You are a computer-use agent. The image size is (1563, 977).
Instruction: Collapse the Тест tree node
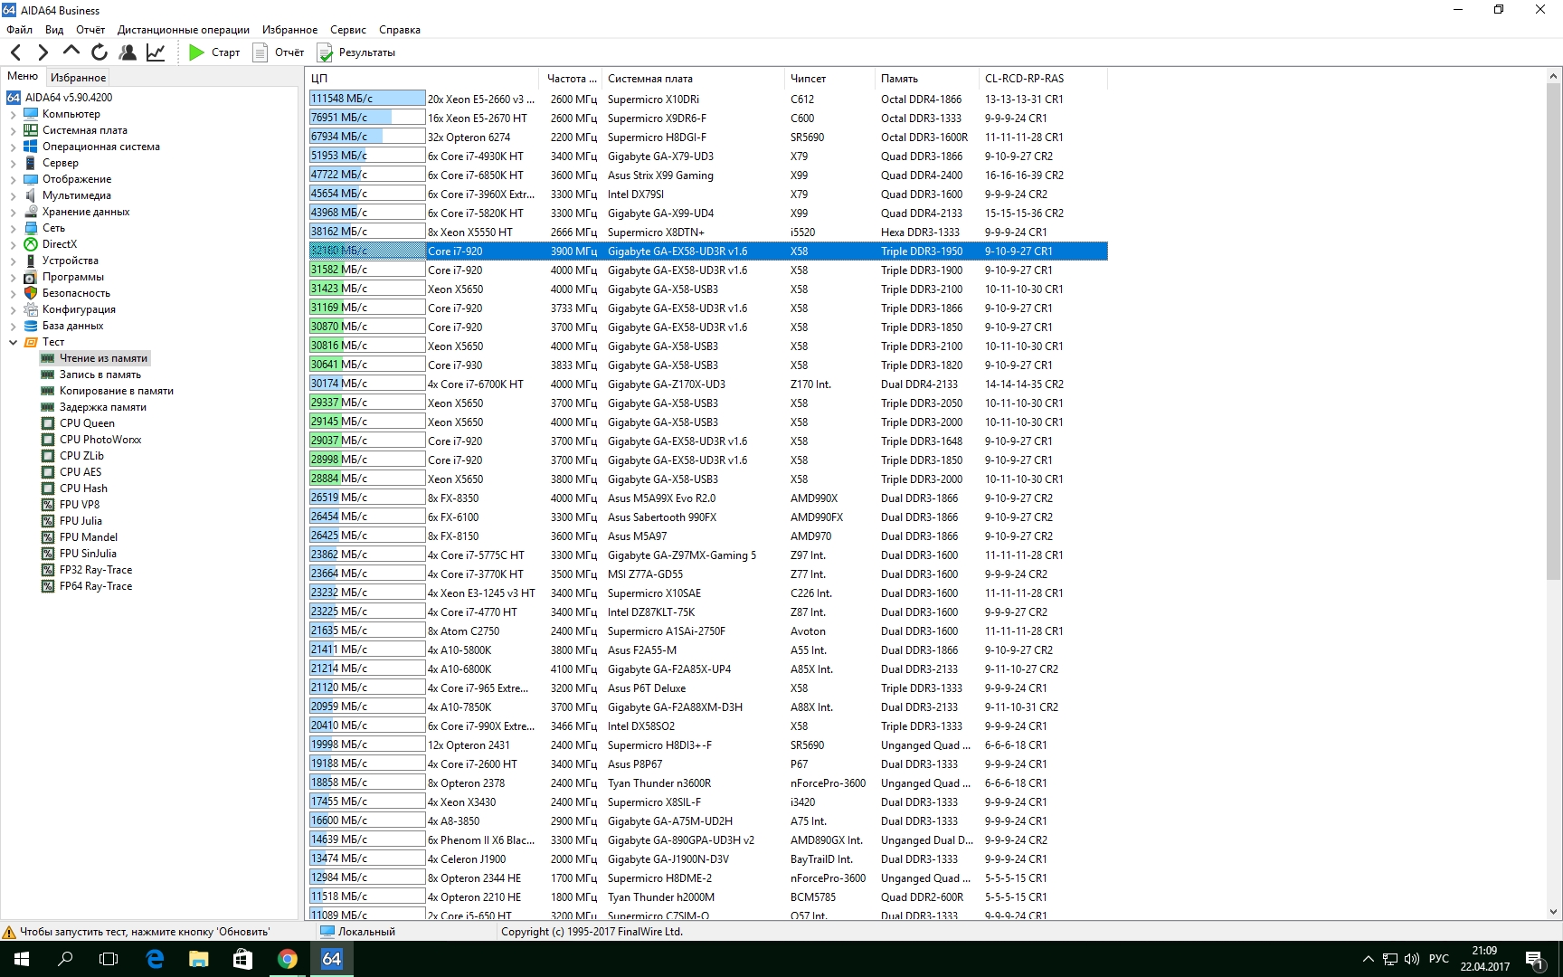(x=13, y=342)
